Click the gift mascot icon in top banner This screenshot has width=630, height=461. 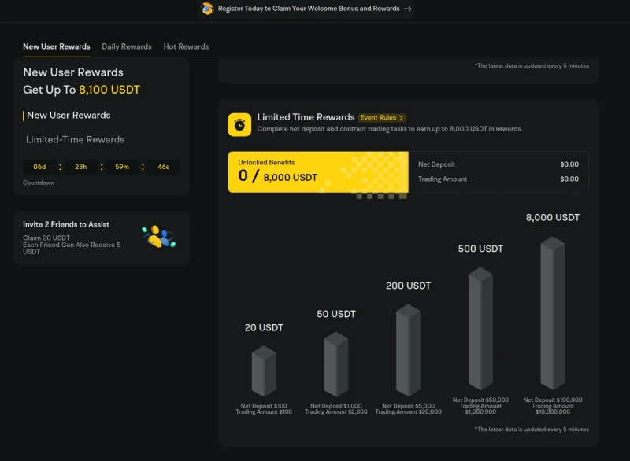tap(207, 9)
